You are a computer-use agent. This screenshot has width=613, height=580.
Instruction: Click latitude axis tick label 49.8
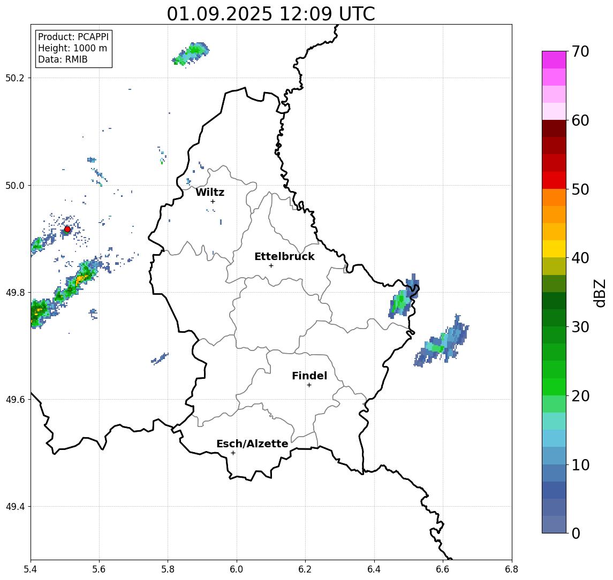point(15,292)
